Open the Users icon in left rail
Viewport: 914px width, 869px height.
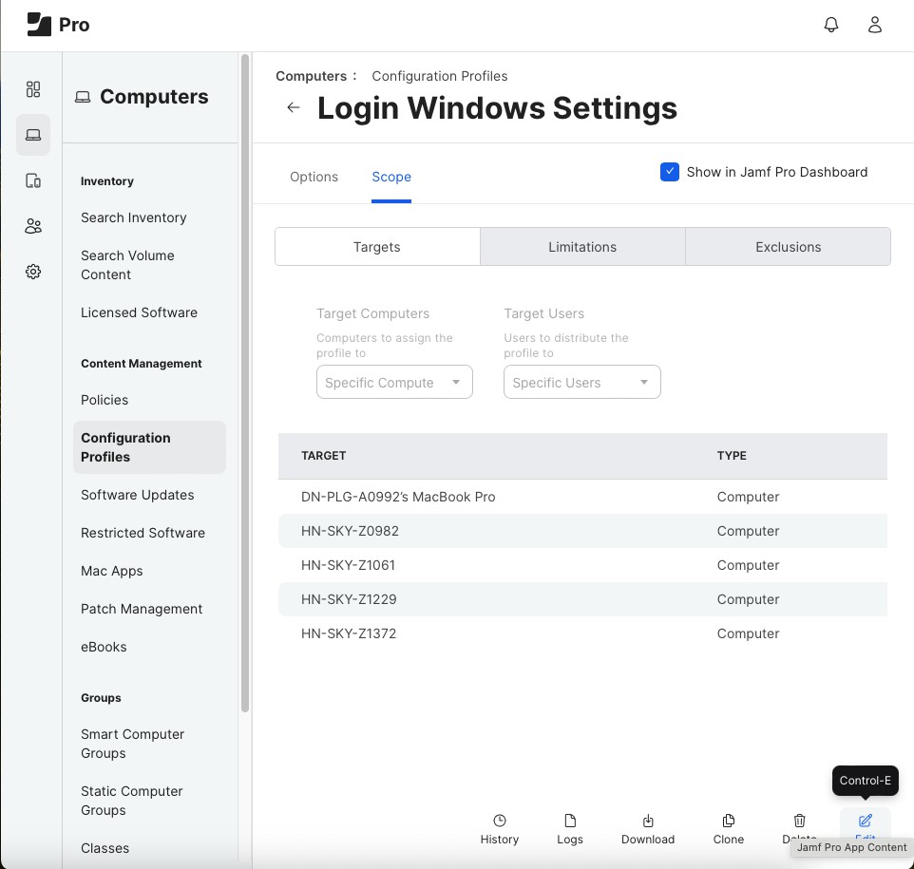click(x=33, y=226)
